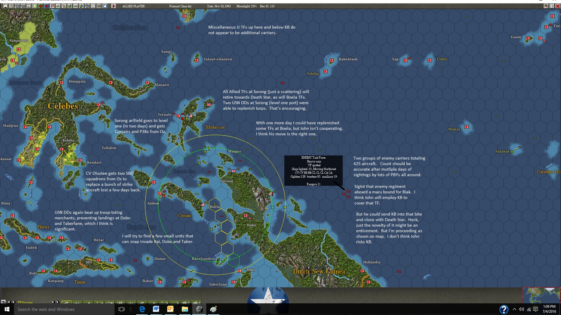Select the Japanese base flag at Manado
This screenshot has height=315, width=561.
[148, 83]
